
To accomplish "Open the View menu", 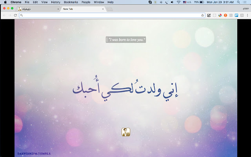I will click(x=44, y=2).
